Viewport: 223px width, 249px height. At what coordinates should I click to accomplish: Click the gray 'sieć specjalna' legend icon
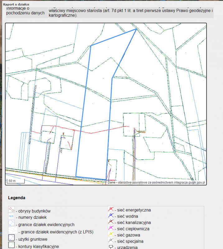(111, 241)
